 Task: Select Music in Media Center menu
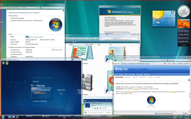(36, 82)
